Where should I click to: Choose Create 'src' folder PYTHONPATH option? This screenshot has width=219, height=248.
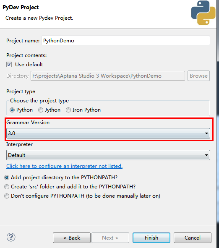tap(7, 187)
